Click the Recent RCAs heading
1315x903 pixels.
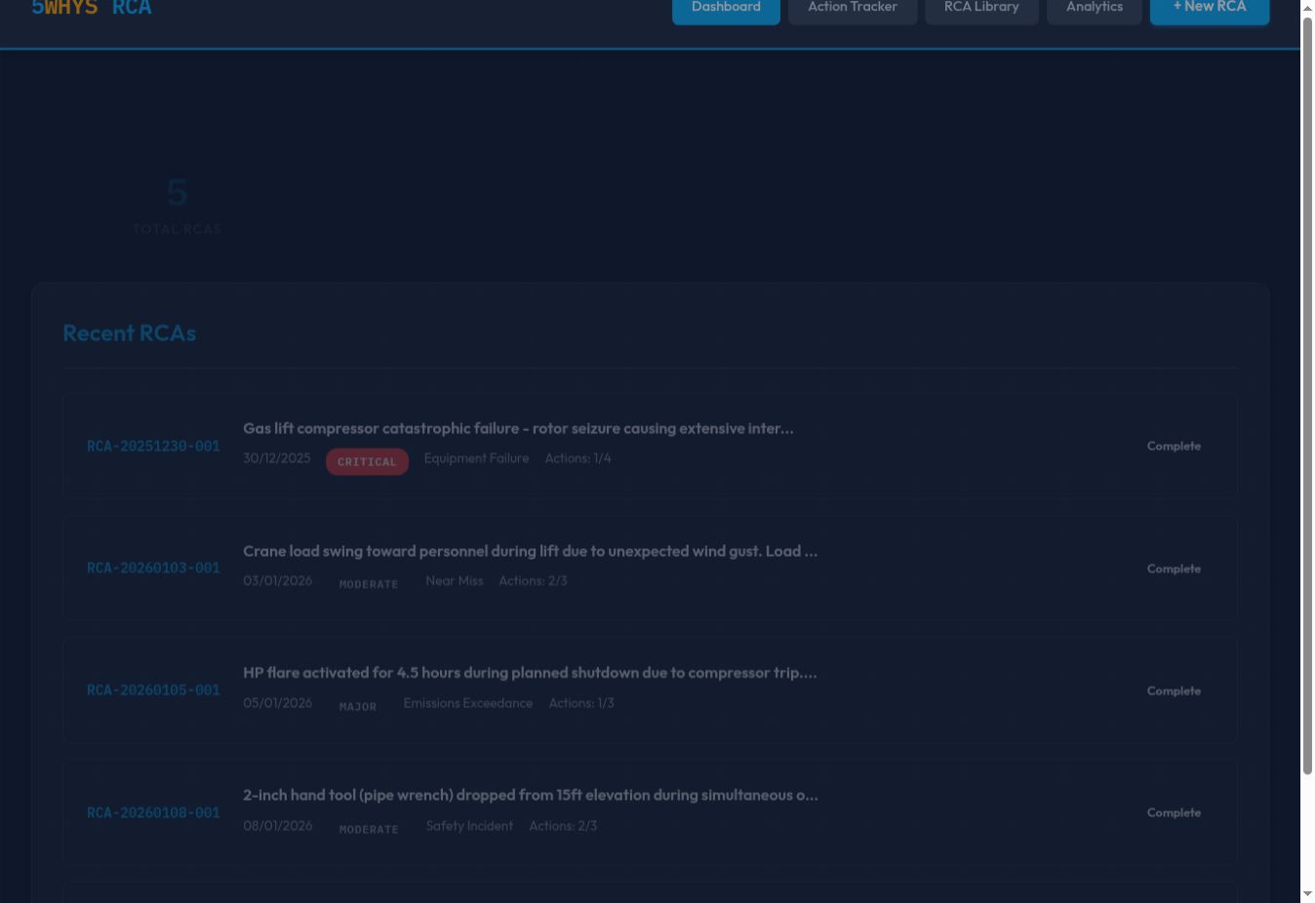pyautogui.click(x=129, y=334)
